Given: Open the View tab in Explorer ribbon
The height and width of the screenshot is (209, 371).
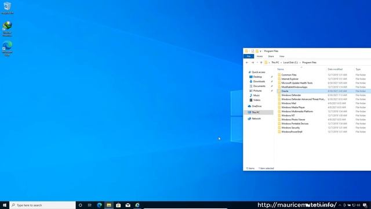Looking at the screenshot, I should [282, 56].
